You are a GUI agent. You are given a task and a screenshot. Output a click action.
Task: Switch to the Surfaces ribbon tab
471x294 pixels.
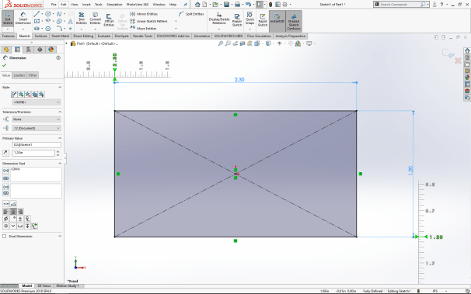pyautogui.click(x=41, y=36)
